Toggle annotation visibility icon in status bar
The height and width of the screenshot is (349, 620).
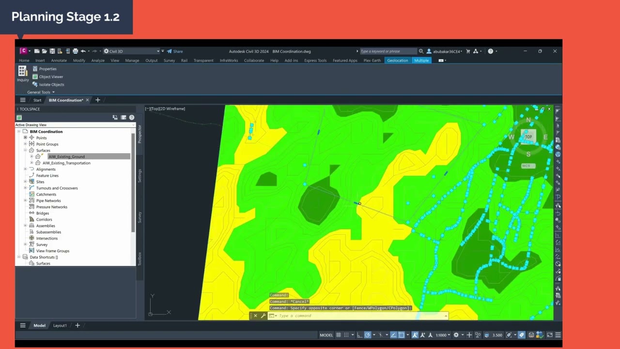[x=415, y=335]
